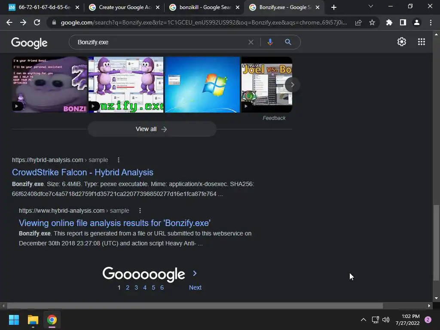Open options for hybrid-analysis.com result
The height and width of the screenshot is (330, 440).
pyautogui.click(x=119, y=160)
